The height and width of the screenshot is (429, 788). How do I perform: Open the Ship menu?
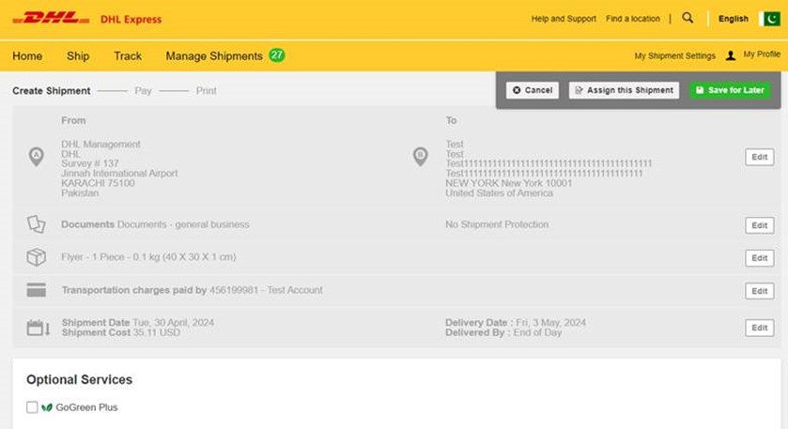tap(78, 55)
